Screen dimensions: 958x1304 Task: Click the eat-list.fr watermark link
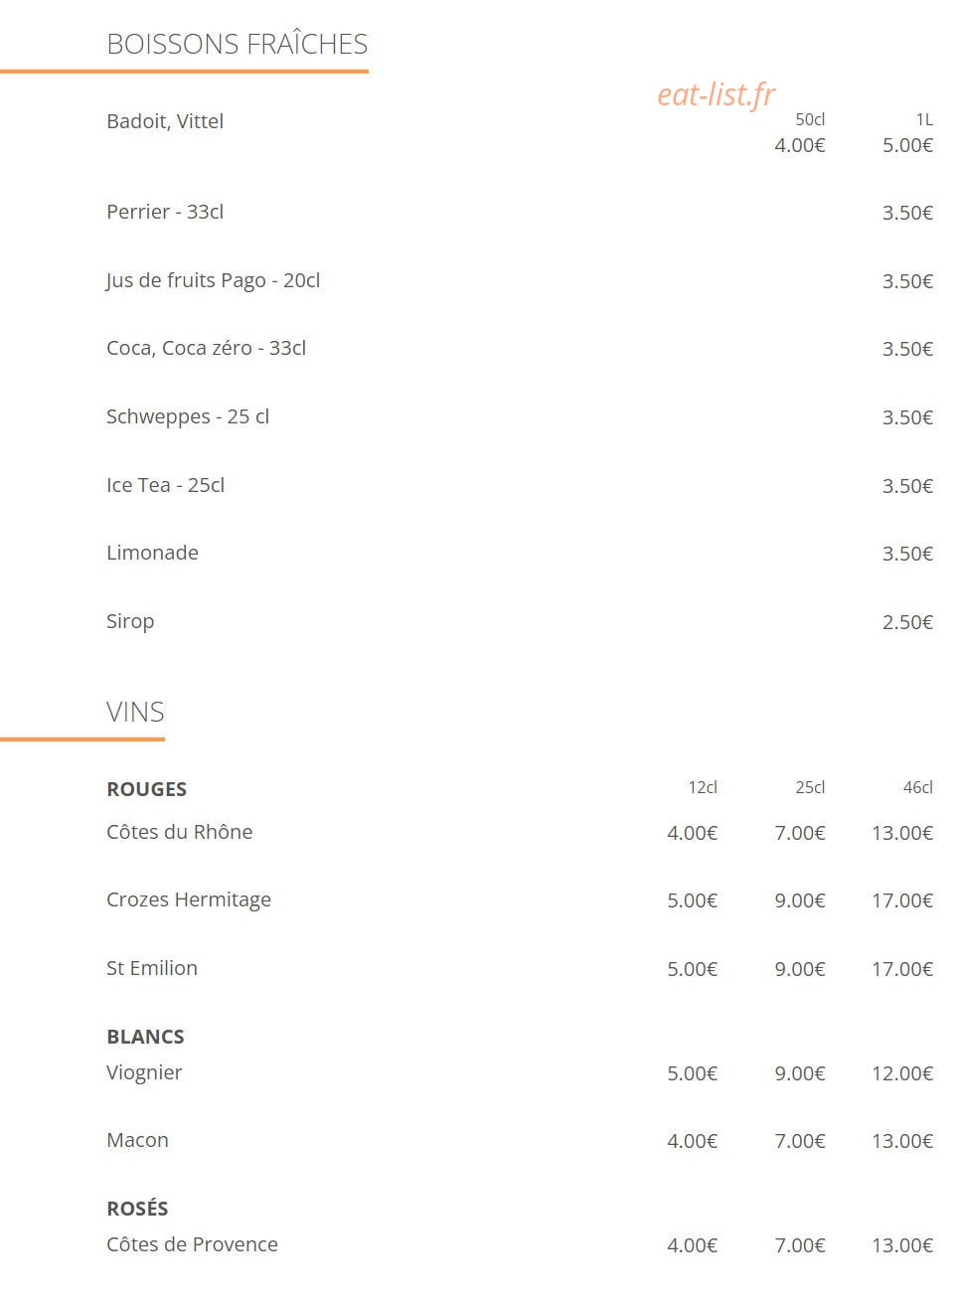click(x=716, y=94)
